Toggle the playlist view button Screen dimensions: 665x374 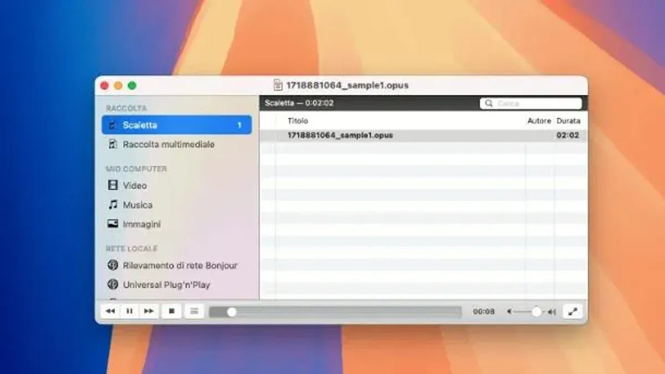click(194, 311)
